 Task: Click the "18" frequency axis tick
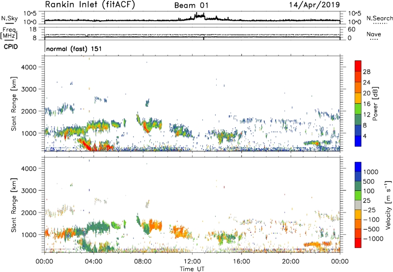tap(33, 29)
